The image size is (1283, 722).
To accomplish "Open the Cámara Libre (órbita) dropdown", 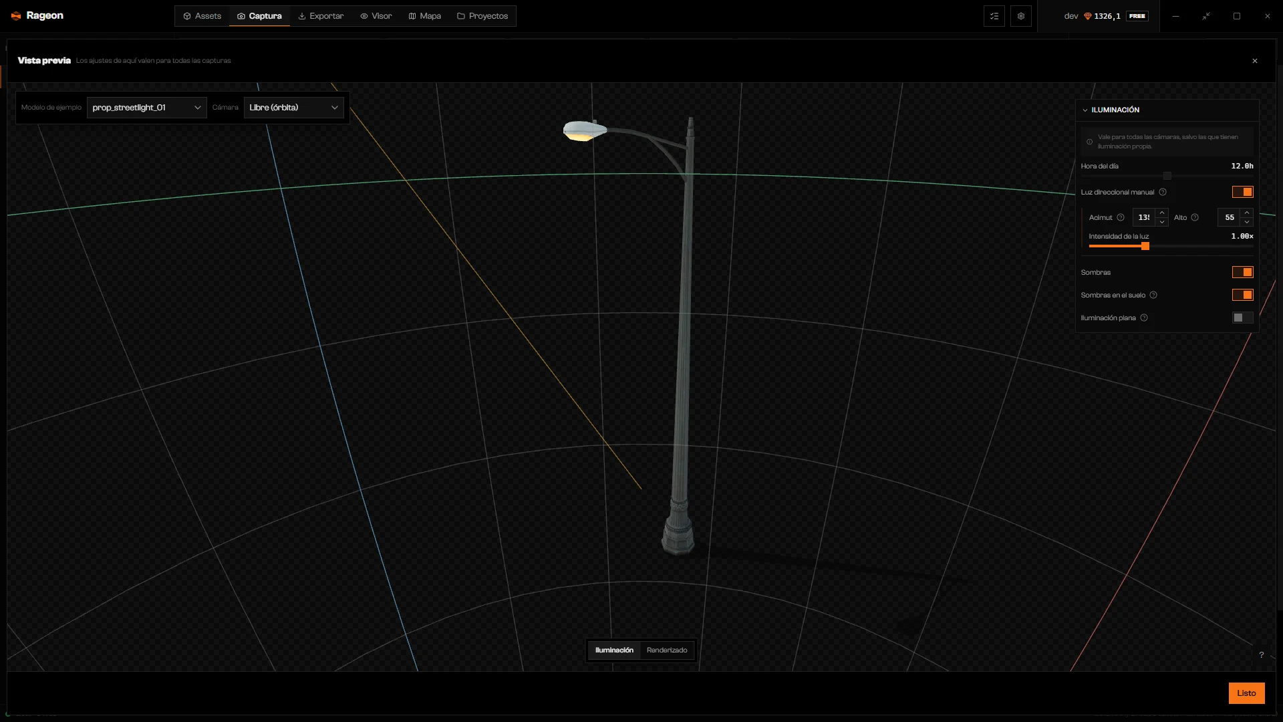I will point(294,108).
